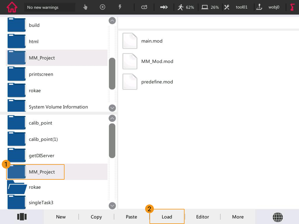Select the MM_Project folder in lower list
The height and width of the screenshot is (224, 299).
coord(41,172)
